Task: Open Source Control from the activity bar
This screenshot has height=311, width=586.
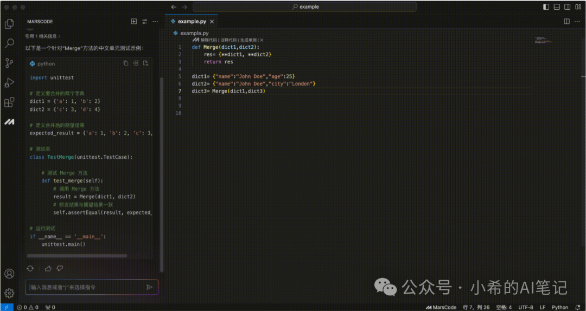Action: click(9, 63)
